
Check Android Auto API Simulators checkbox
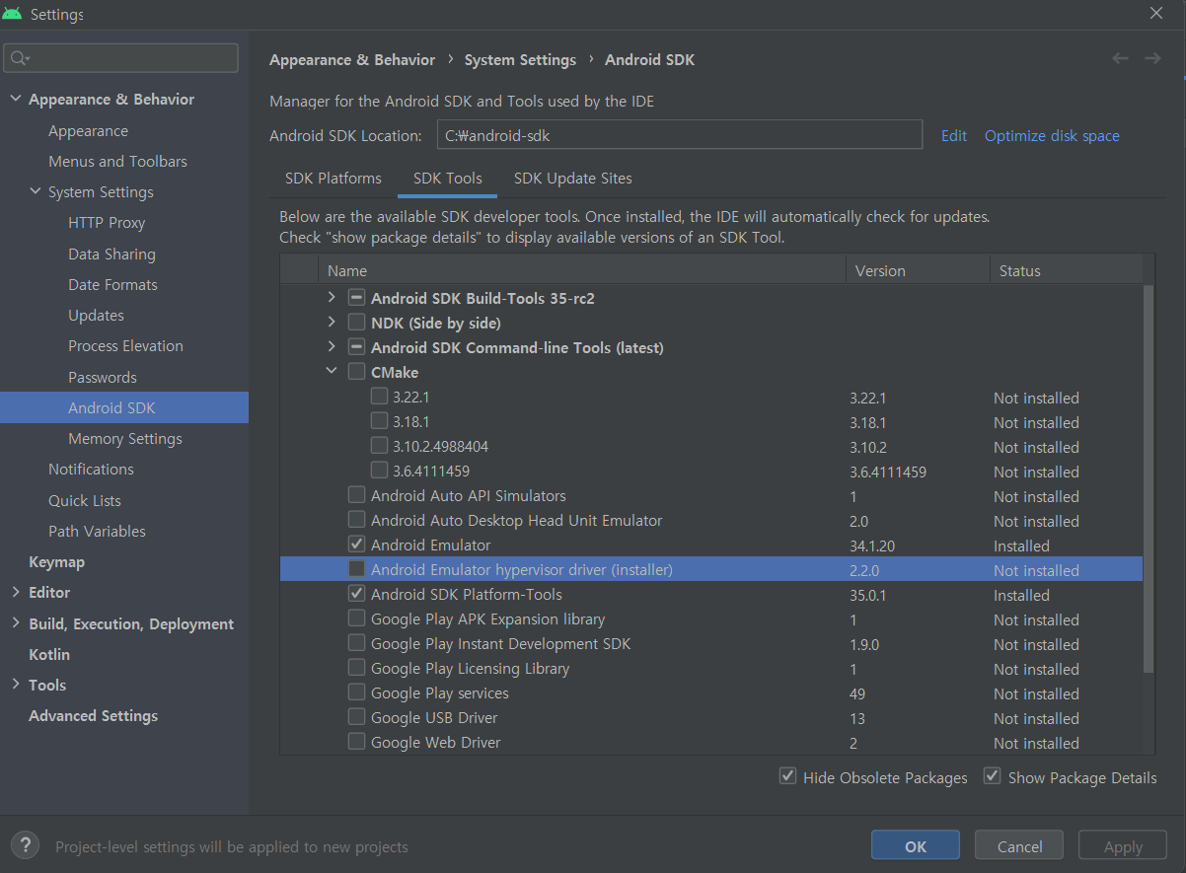(356, 495)
